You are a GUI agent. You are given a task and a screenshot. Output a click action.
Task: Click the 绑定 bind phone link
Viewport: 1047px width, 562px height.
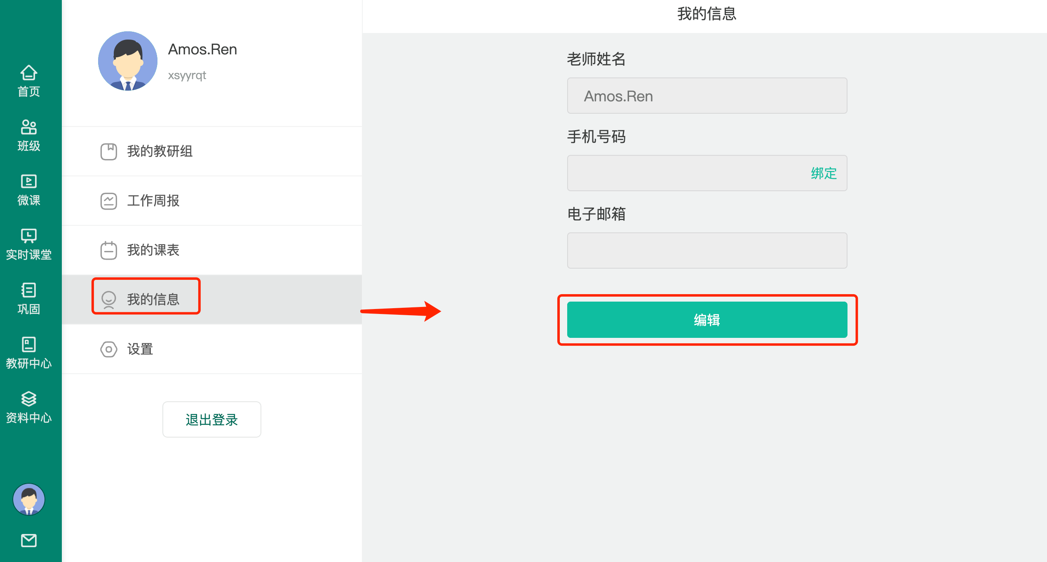pyautogui.click(x=824, y=173)
